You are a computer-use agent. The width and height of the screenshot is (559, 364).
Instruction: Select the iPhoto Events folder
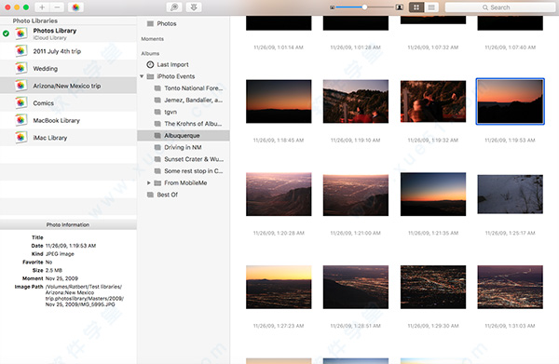[x=176, y=76]
